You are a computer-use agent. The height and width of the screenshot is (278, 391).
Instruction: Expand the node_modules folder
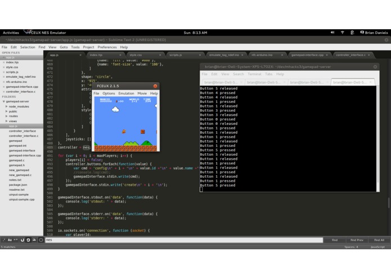point(7,106)
